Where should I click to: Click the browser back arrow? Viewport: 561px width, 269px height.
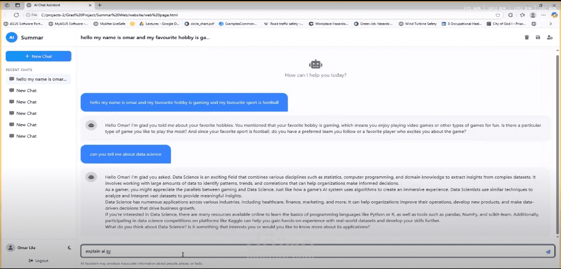click(x=5, y=15)
